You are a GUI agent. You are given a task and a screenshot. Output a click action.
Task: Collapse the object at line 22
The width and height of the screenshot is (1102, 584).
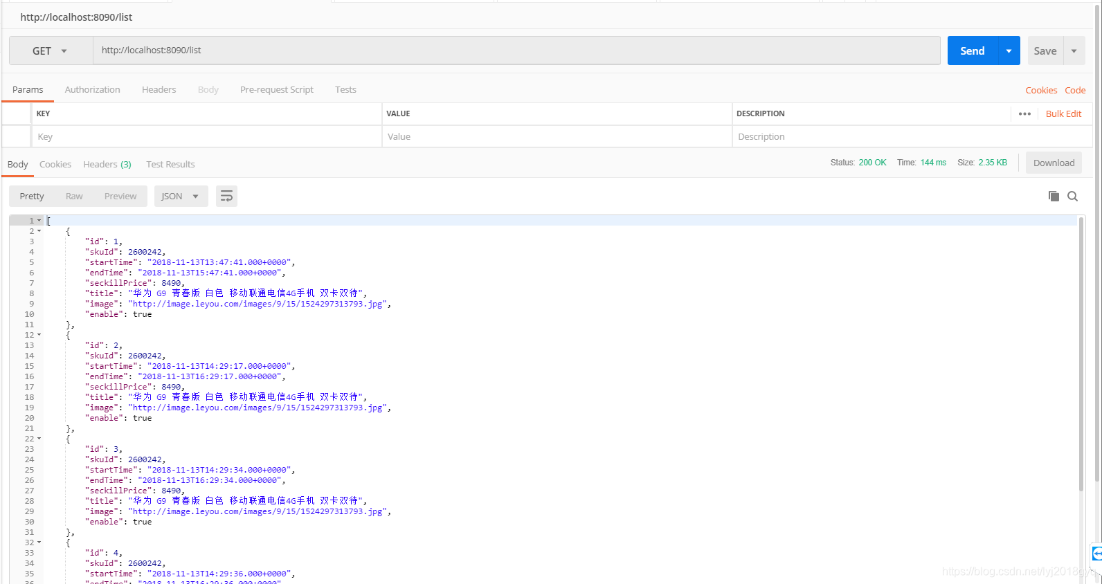(39, 439)
